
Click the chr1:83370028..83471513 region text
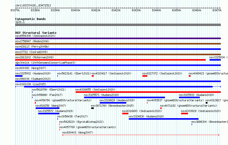(33, 6)
